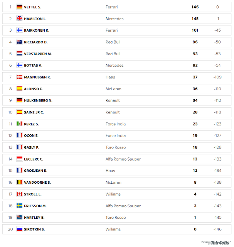Click the Mexican flag beside Perez
The width and height of the screenshot is (234, 247).
point(20,123)
